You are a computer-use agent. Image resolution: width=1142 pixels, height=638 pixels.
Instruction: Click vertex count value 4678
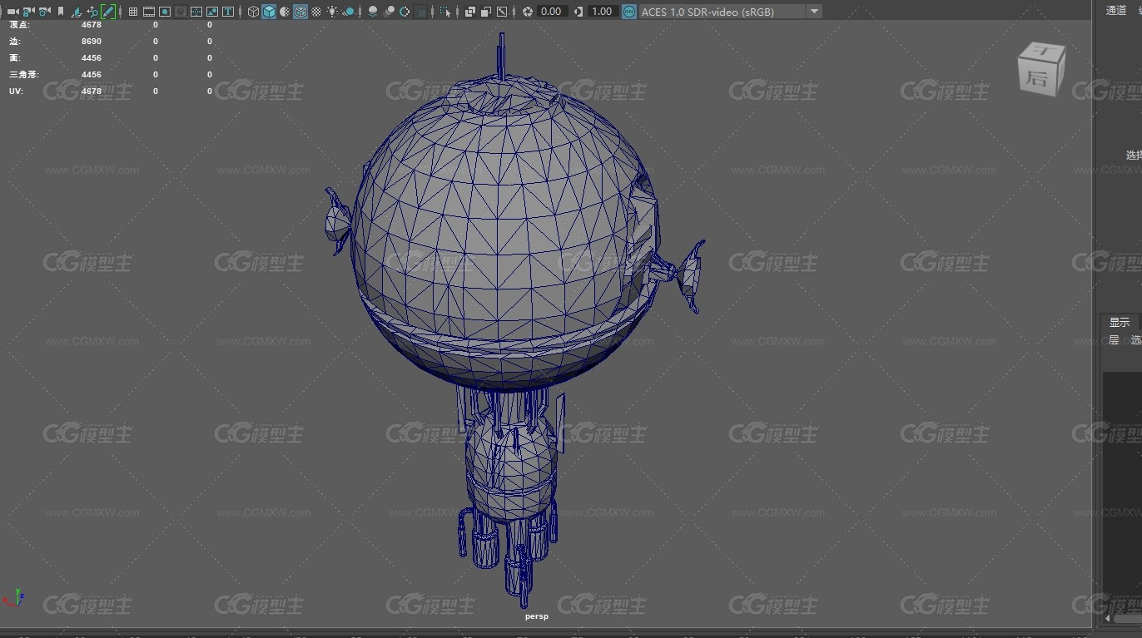(92, 25)
